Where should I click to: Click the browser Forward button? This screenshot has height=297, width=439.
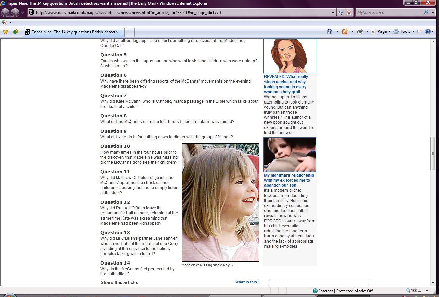15,13
